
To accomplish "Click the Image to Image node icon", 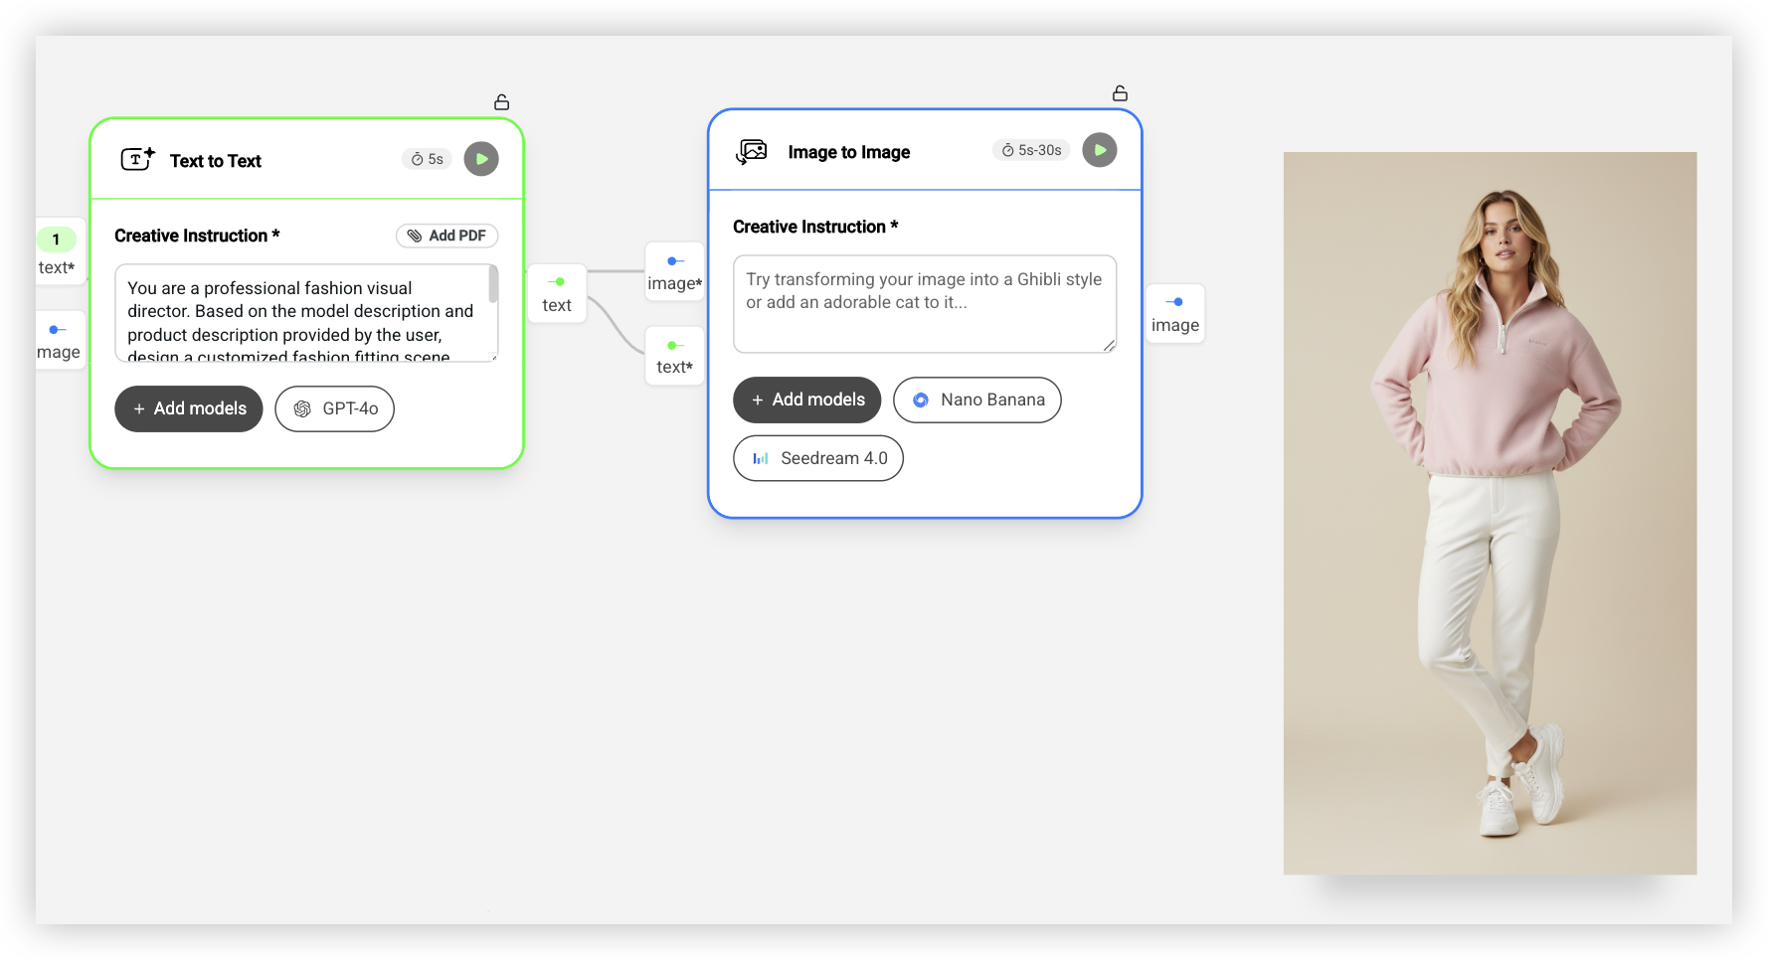I will (752, 151).
